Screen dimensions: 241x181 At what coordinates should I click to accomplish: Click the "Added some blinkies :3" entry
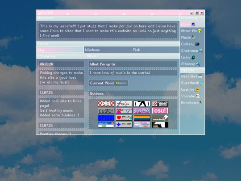pyautogui.click(x=60, y=115)
